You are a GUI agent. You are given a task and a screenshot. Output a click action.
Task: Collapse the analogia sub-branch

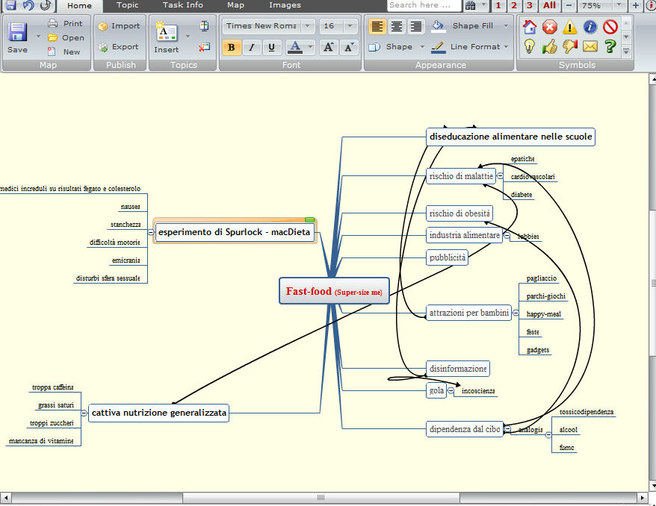pyautogui.click(x=548, y=435)
